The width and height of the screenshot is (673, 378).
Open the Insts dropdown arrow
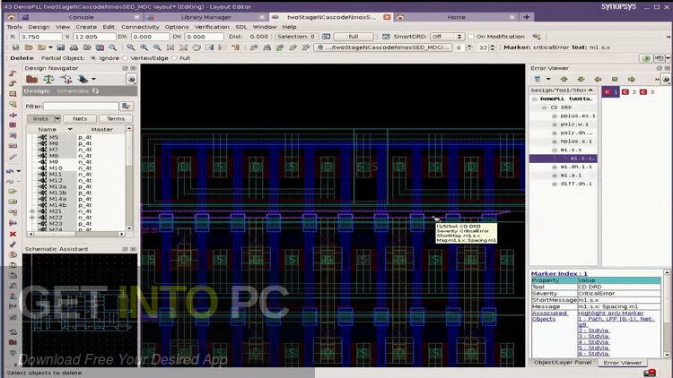[x=57, y=119]
